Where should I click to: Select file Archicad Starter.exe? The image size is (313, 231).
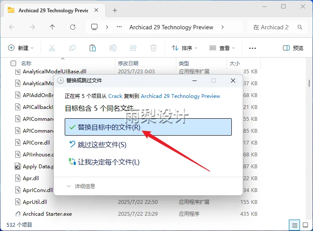click(47, 214)
